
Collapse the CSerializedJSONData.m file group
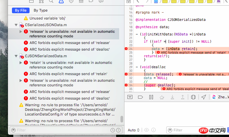16,25
